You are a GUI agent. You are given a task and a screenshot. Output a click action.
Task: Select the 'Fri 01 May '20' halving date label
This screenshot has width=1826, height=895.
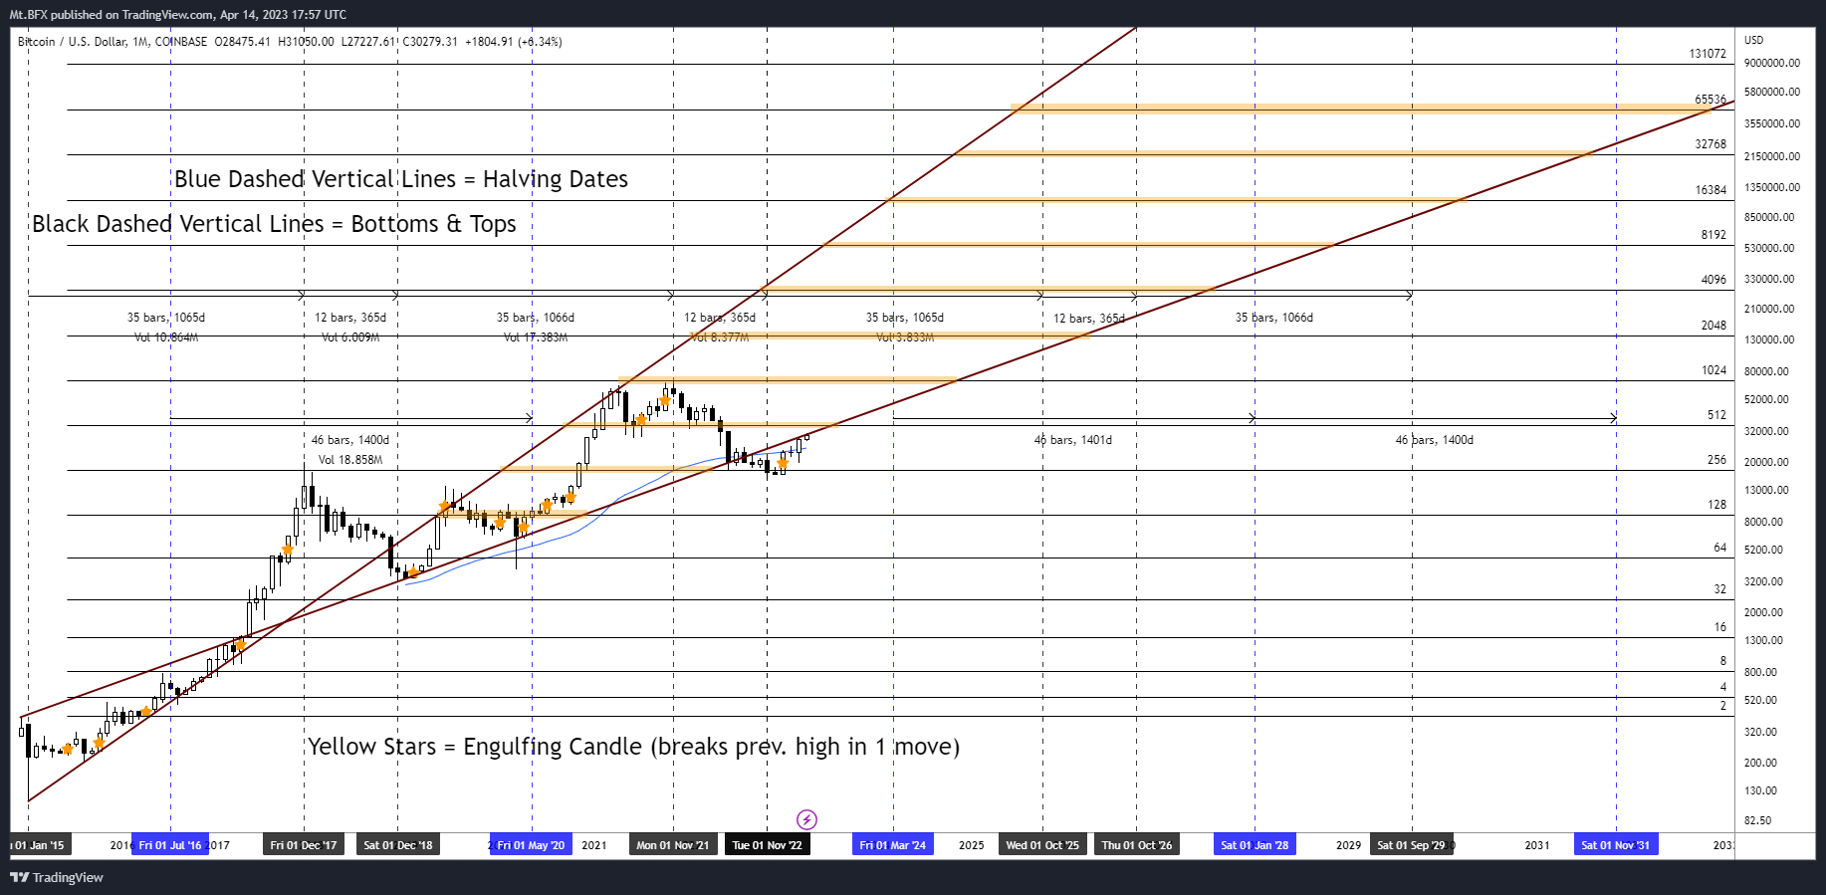coord(531,845)
